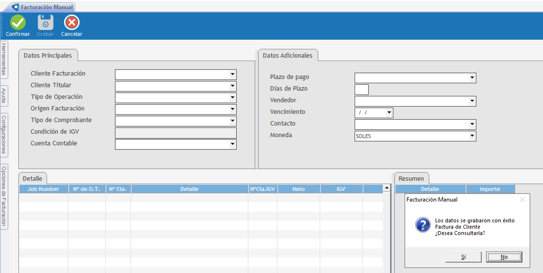This screenshot has height=273, width=543.
Task: Select the Detalle tab
Action: click(32, 178)
